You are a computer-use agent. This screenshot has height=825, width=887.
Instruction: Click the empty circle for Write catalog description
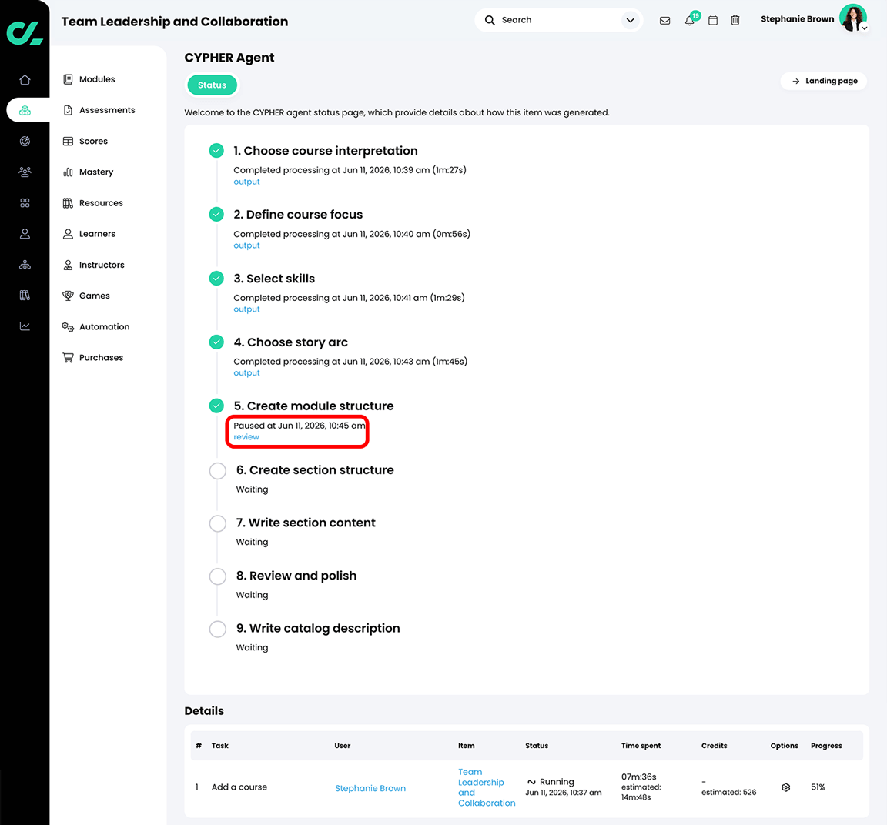pyautogui.click(x=218, y=629)
